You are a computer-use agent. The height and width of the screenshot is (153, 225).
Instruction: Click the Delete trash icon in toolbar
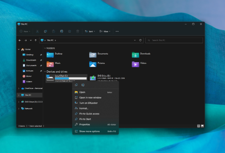[78, 31]
